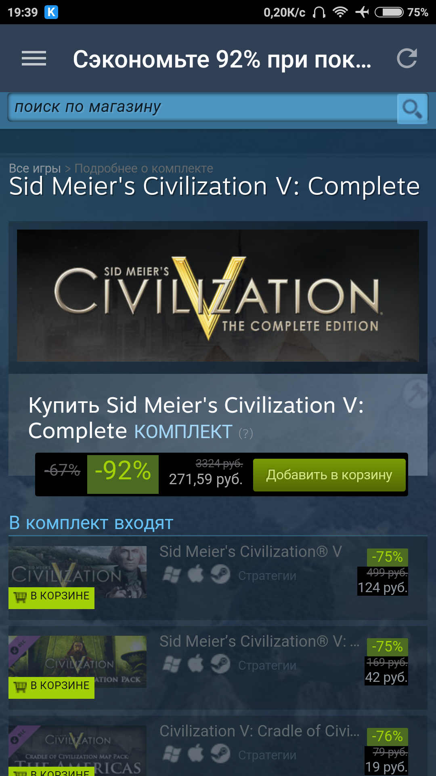Tap the hammer tools icon beside purchase box
The width and height of the screenshot is (436, 776).
pyautogui.click(x=416, y=393)
